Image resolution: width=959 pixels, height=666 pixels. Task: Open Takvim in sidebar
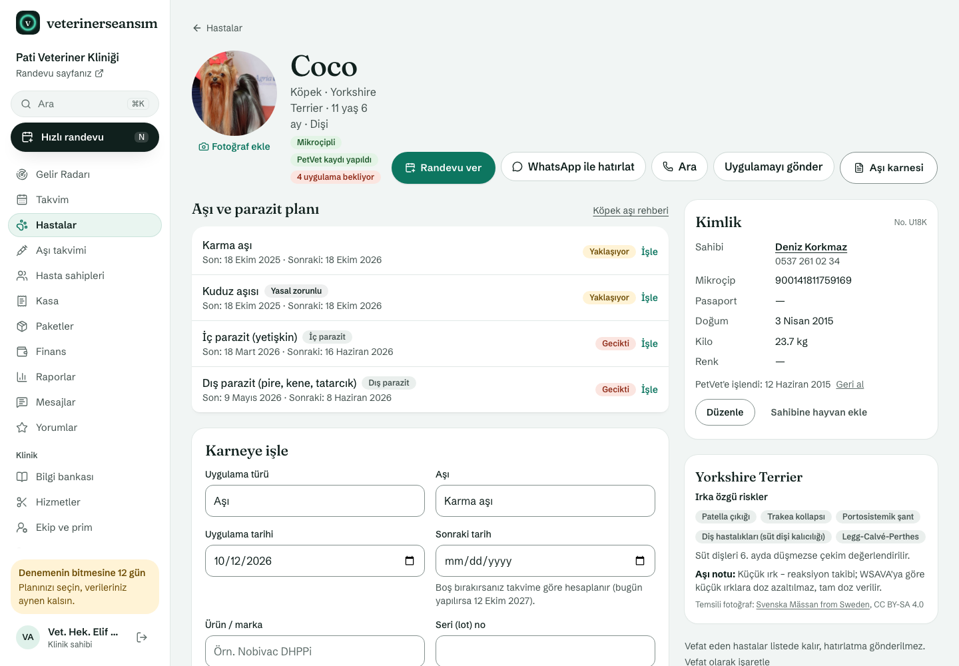pyautogui.click(x=85, y=200)
